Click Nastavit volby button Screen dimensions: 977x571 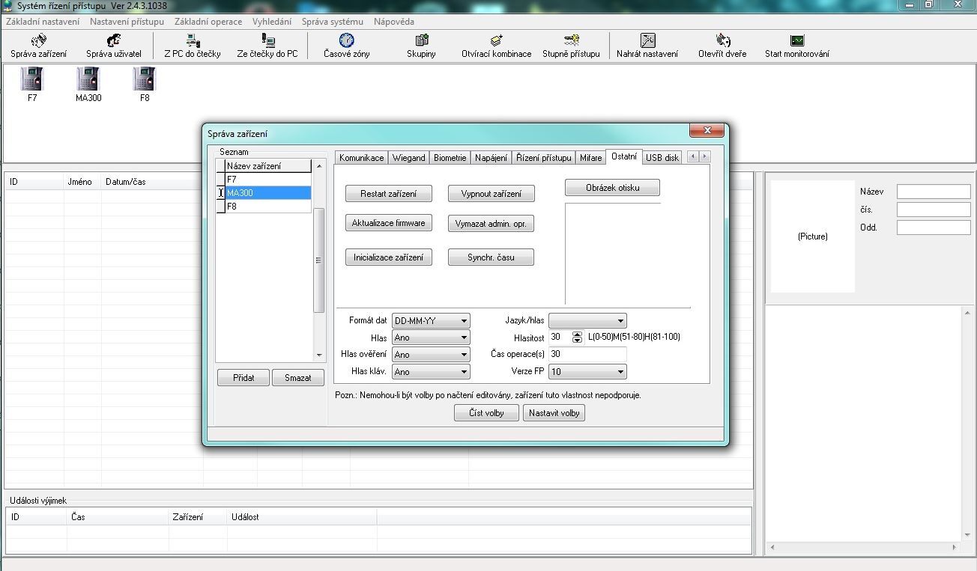(x=554, y=413)
